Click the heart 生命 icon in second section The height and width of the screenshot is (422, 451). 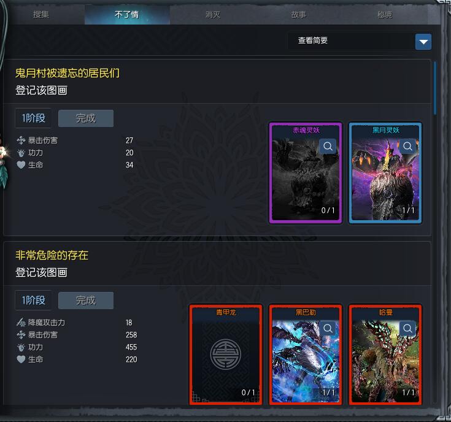[21, 359]
